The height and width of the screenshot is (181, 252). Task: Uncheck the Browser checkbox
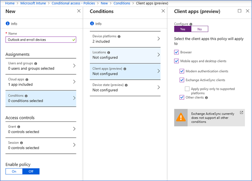point(176,52)
